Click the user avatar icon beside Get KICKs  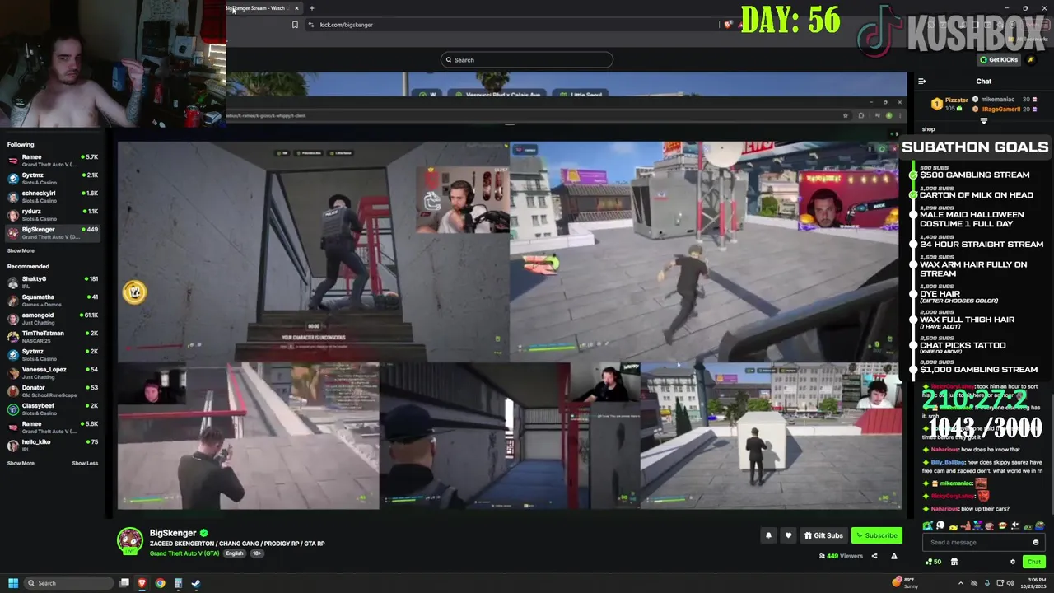pos(1031,59)
